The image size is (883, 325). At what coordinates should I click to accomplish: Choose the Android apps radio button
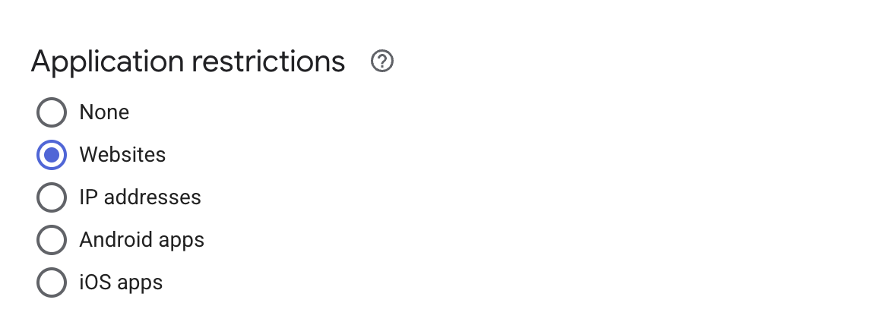click(x=51, y=241)
